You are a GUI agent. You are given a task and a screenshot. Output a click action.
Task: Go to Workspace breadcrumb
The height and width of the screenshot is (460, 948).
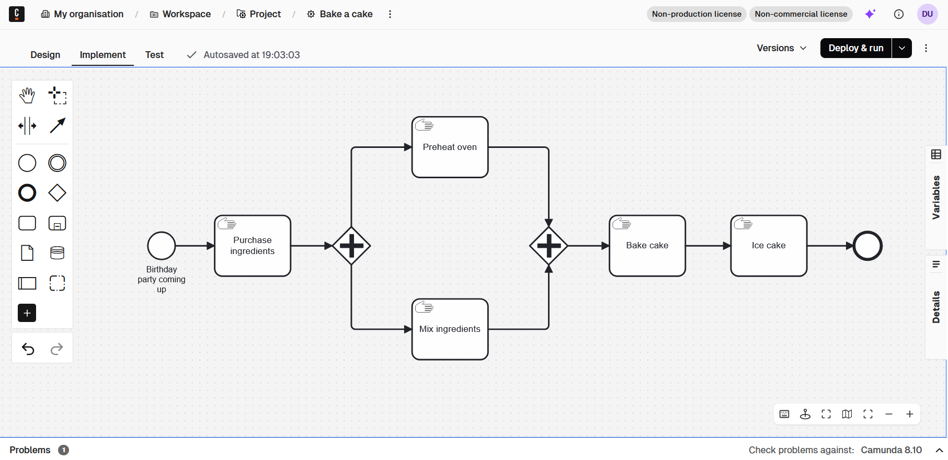tap(180, 14)
